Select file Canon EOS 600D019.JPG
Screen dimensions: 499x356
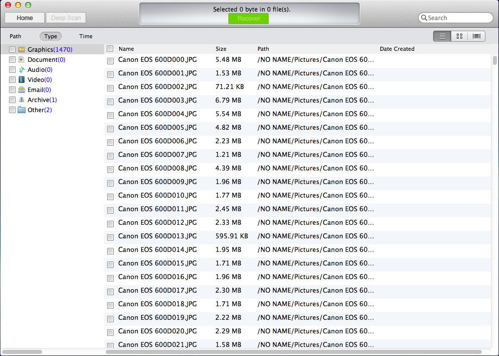click(x=157, y=317)
